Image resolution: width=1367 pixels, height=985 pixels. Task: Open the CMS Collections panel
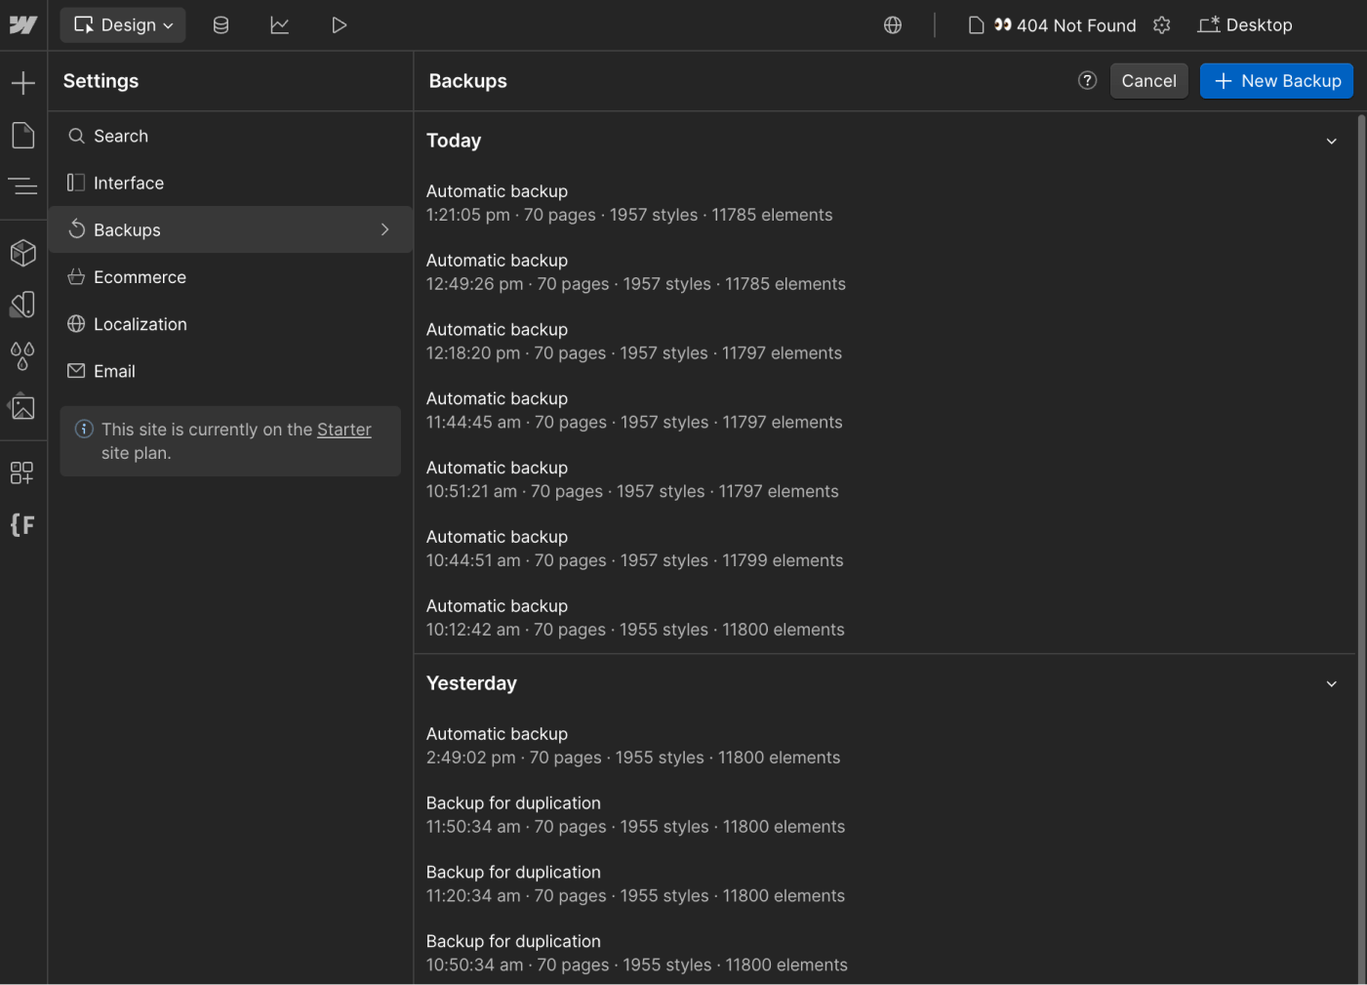pos(221,24)
